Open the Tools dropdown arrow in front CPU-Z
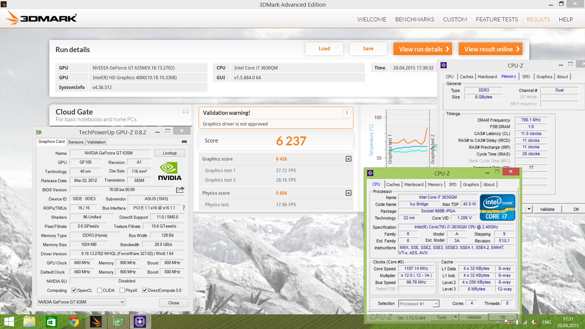 pos(456,317)
